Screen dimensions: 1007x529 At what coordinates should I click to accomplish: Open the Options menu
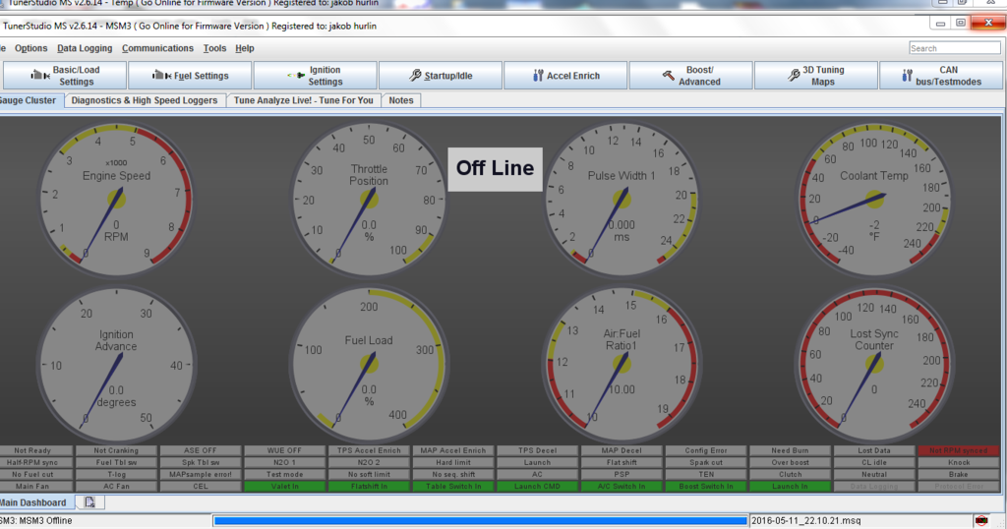tap(30, 48)
